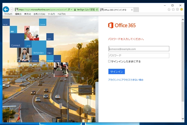Click the Verbinden tile
The height and width of the screenshot is (125, 187).
[x=39, y=48]
